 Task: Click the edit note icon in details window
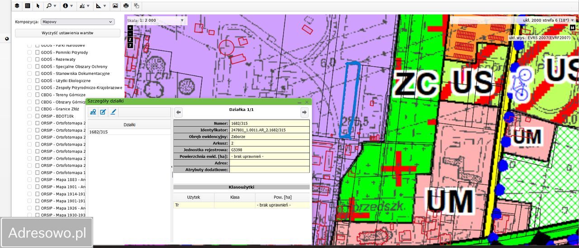pyautogui.click(x=103, y=112)
